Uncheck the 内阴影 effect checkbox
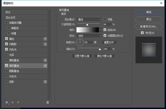This screenshot has height=109, width=166. click(6, 44)
